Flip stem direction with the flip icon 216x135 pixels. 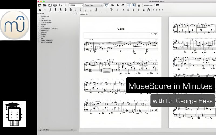[149, 10]
